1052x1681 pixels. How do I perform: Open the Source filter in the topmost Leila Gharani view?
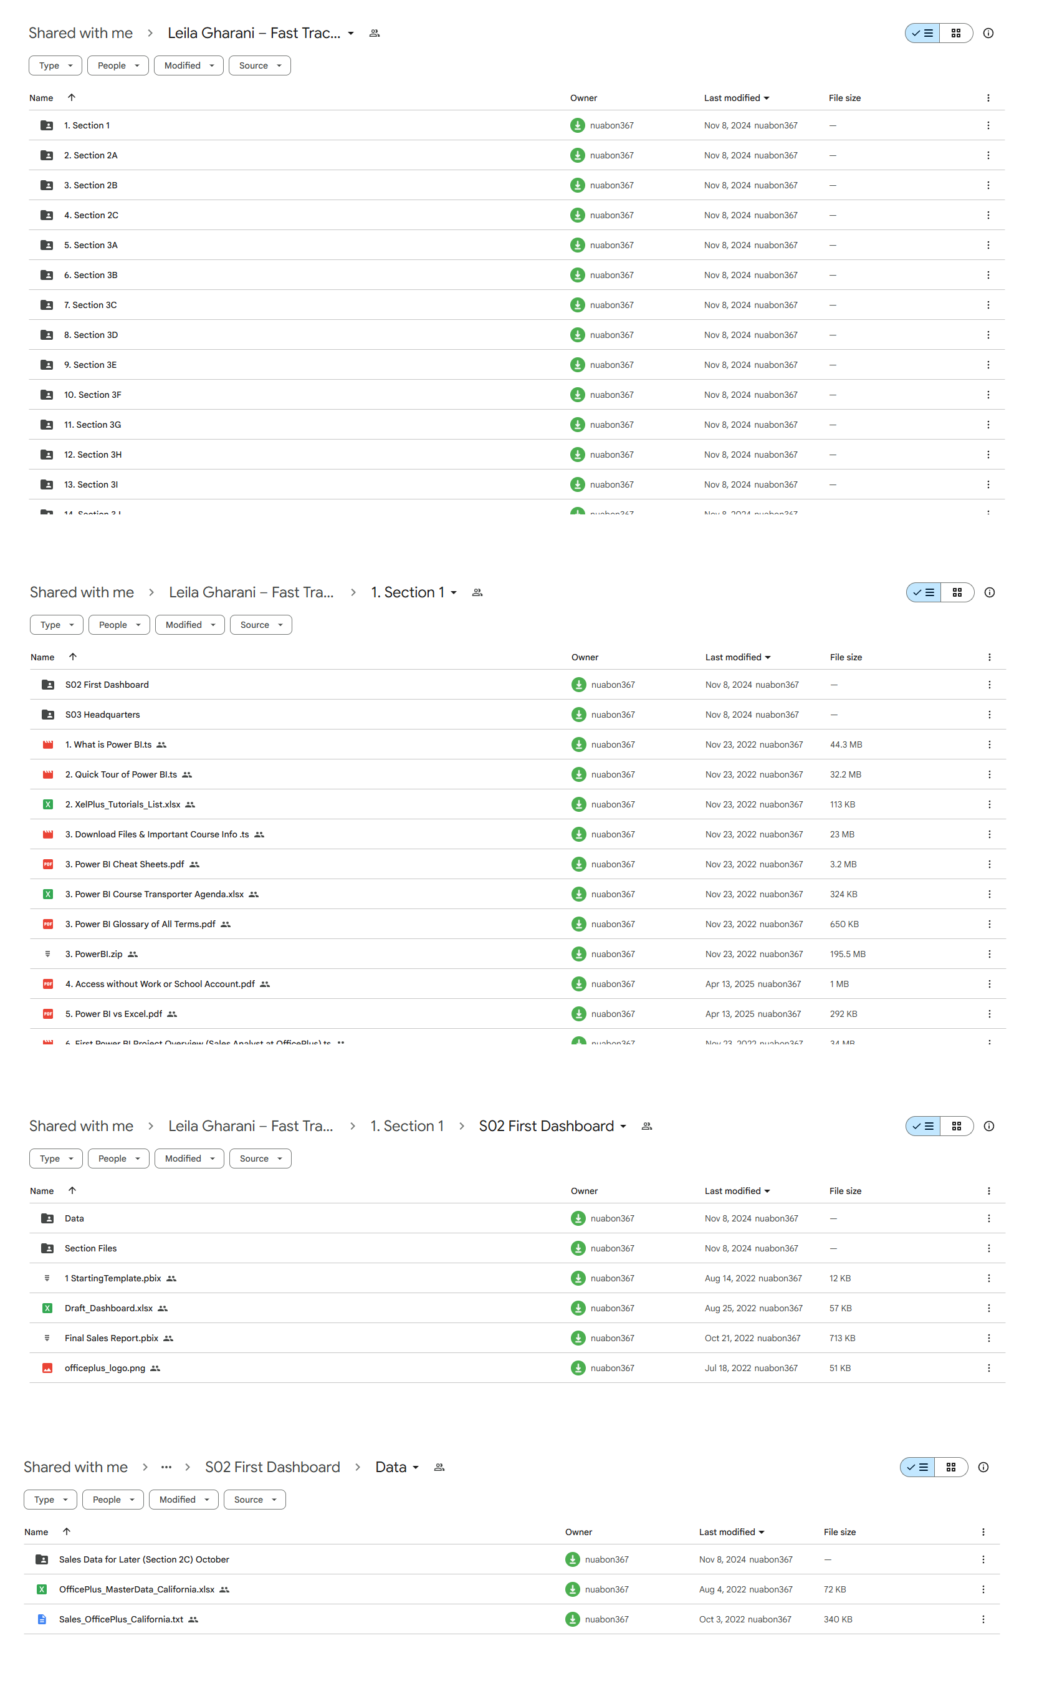coord(259,65)
